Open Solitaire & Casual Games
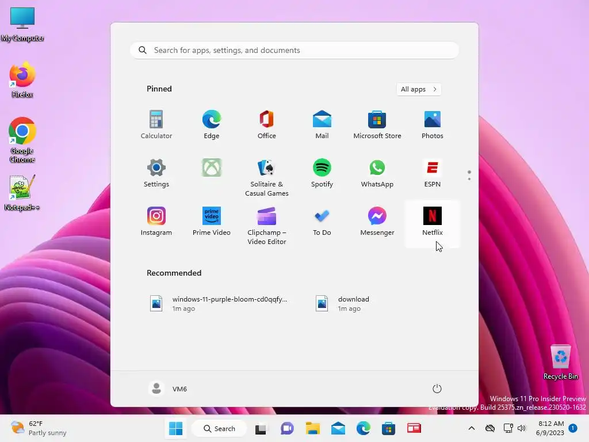 [x=267, y=178]
